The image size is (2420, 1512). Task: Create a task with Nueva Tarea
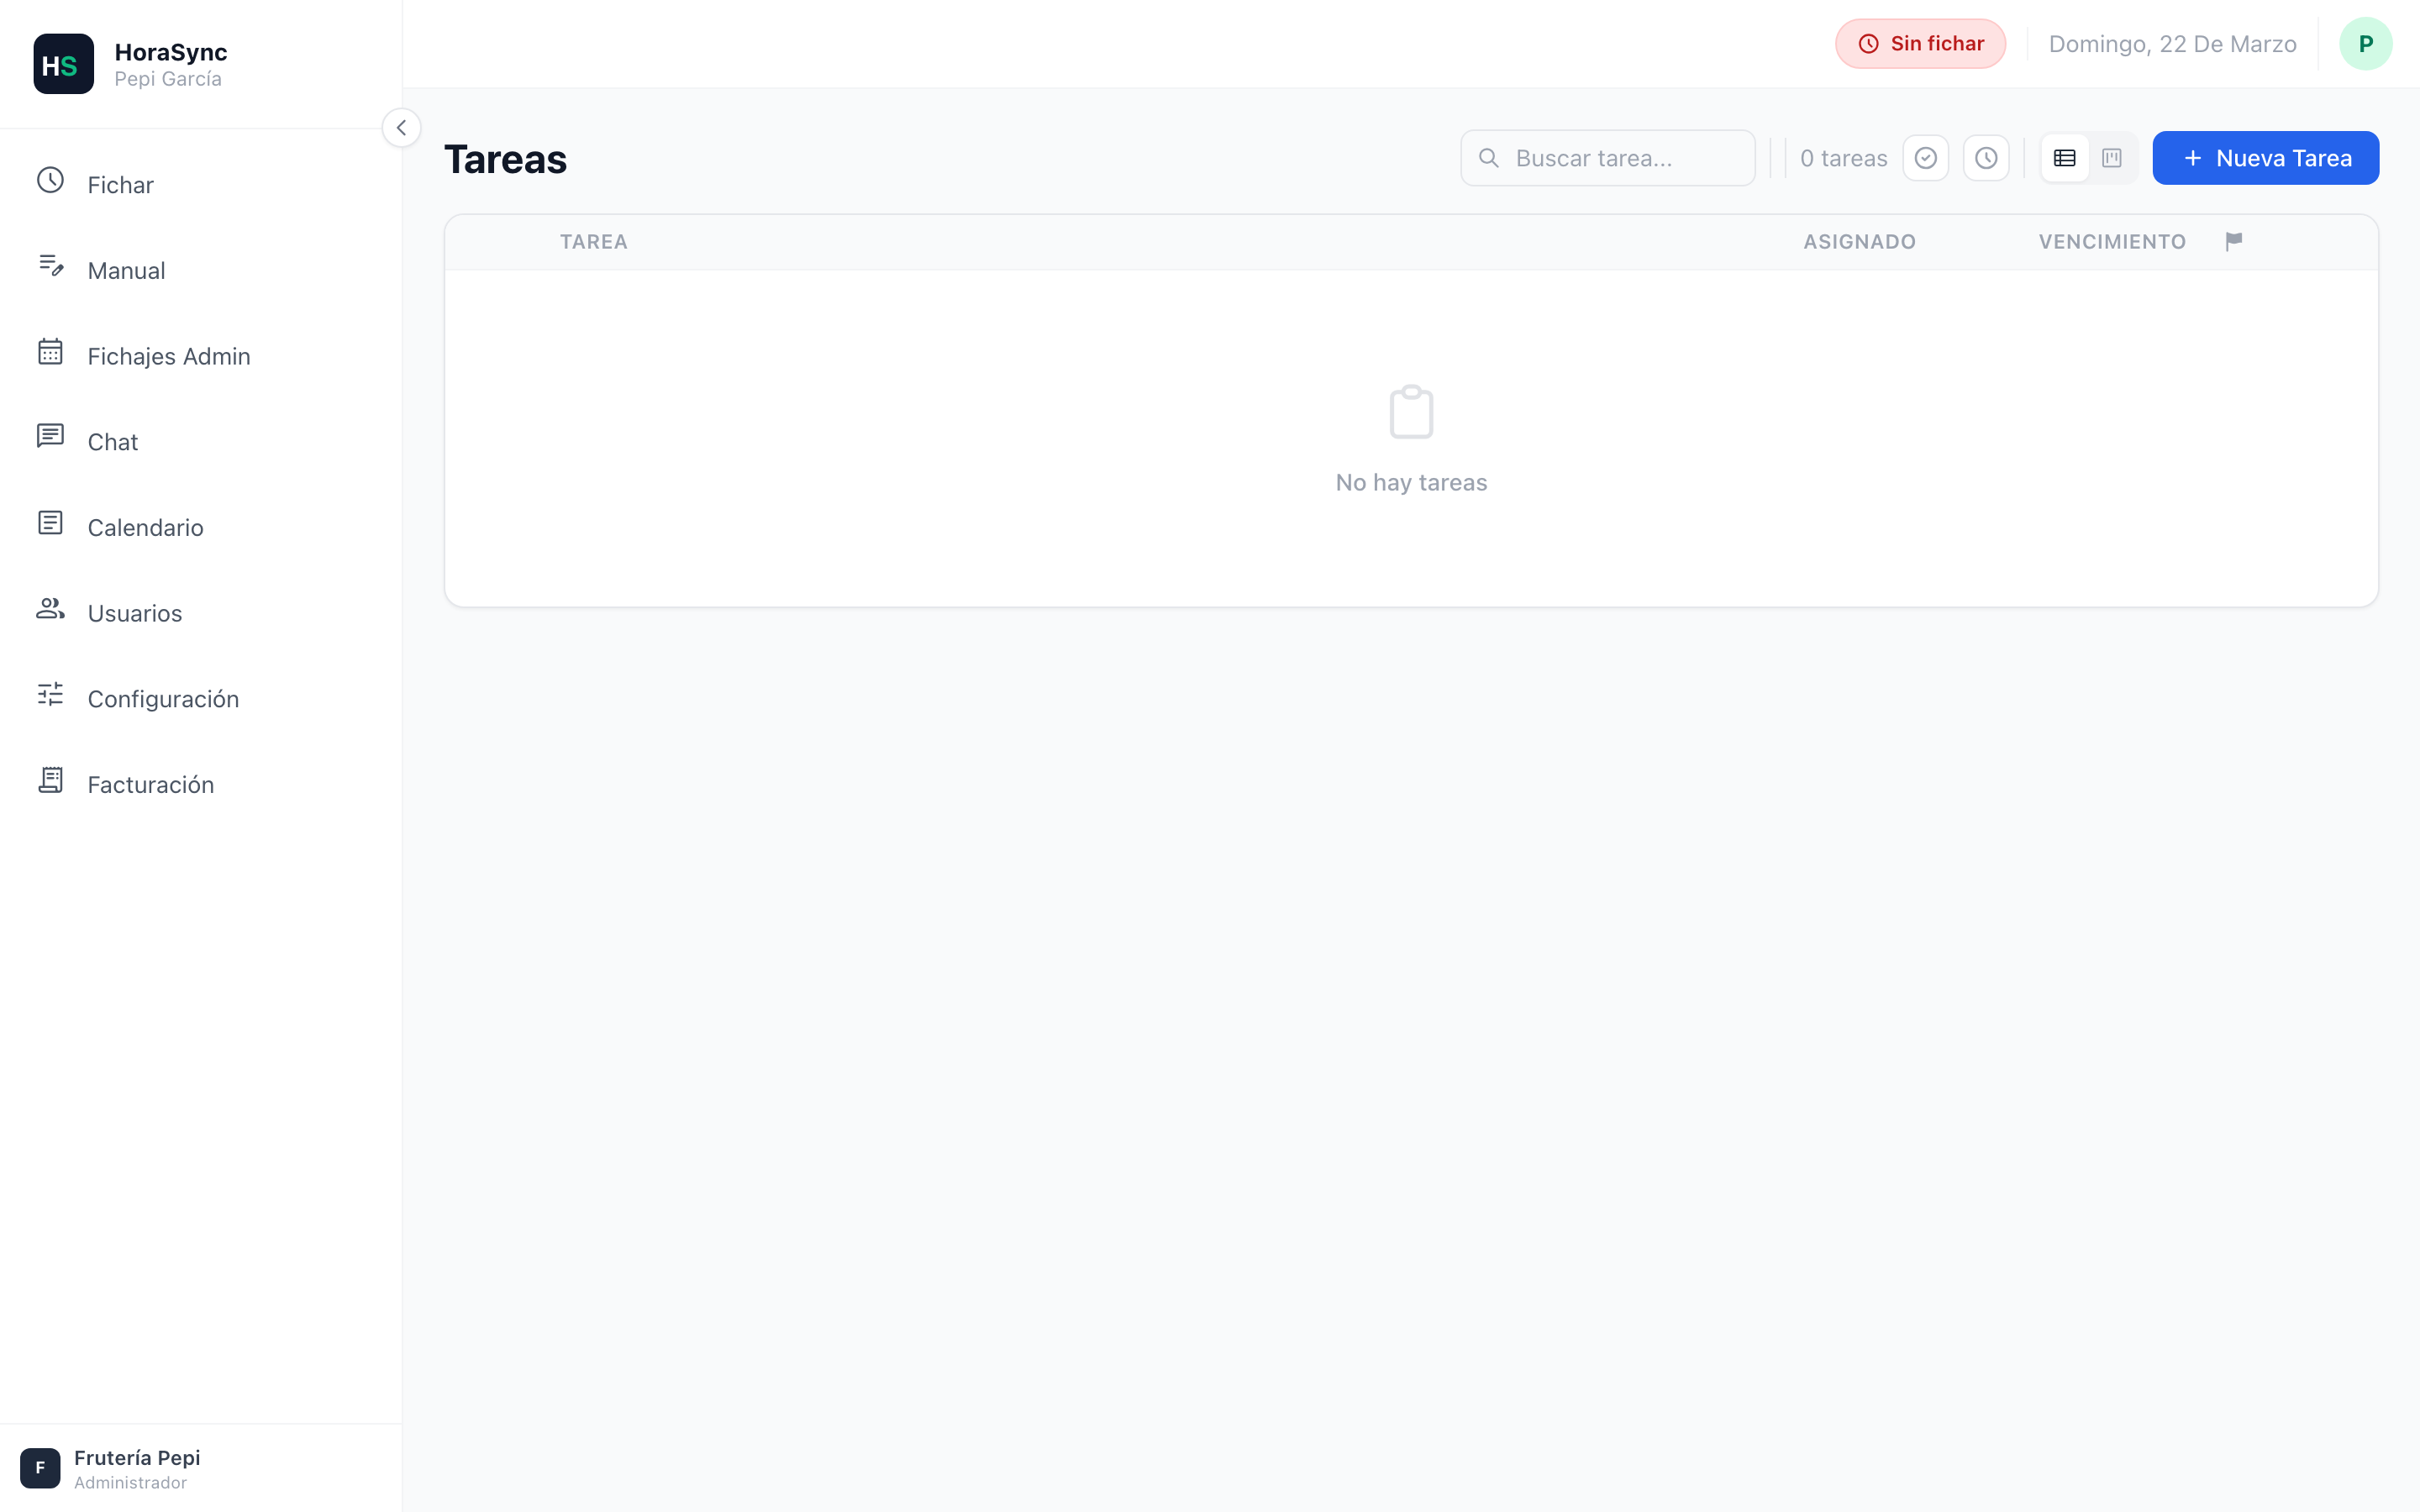2265,157
